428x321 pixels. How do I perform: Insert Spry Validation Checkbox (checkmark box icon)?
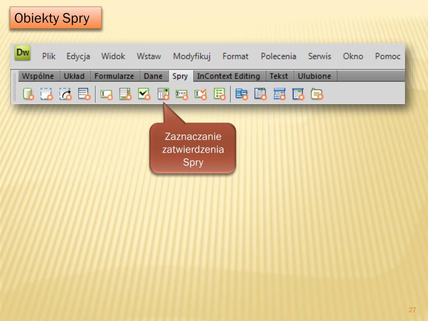pos(144,94)
